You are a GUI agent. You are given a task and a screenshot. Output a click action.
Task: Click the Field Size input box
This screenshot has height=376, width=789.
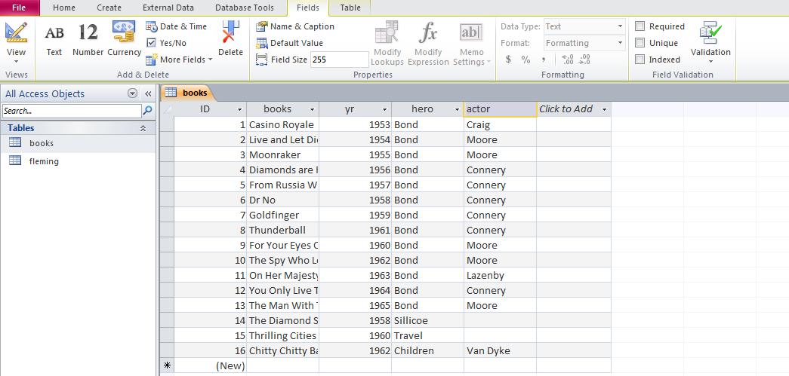(339, 60)
